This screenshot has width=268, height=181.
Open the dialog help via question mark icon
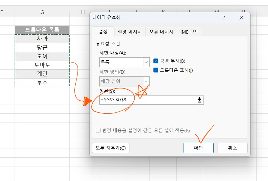pyautogui.click(x=224, y=18)
